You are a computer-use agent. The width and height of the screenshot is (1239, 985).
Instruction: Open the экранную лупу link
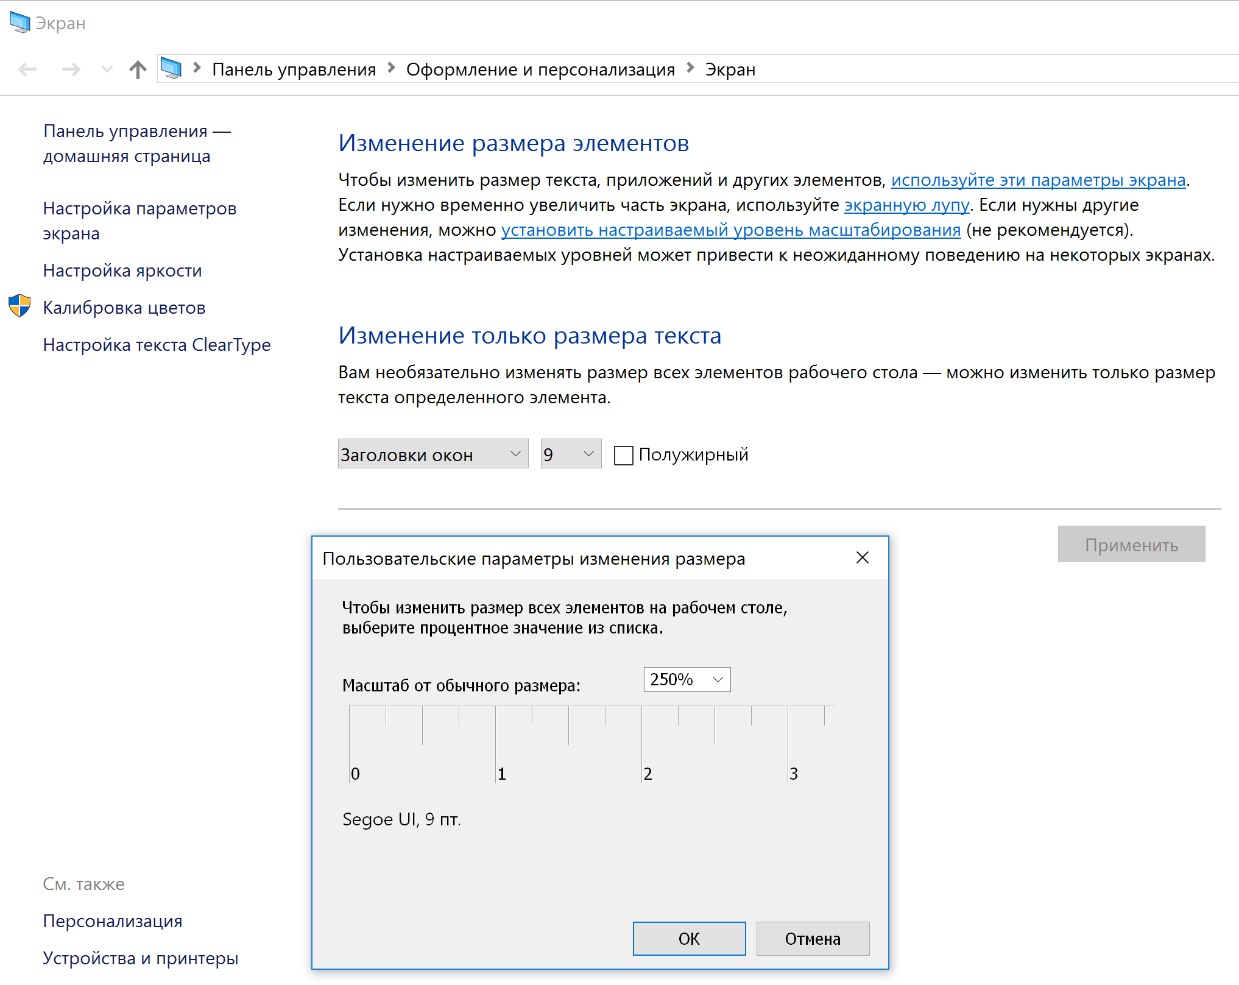pos(906,205)
